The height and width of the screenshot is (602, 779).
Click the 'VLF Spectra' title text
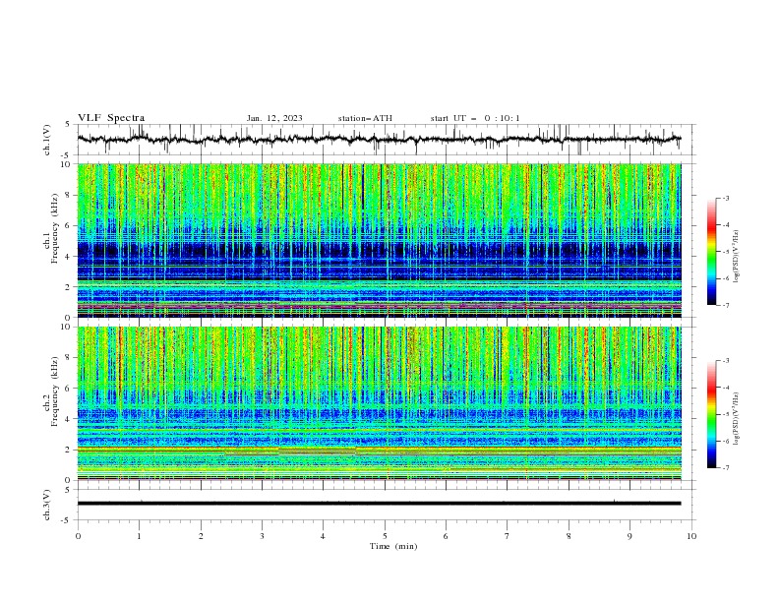[x=111, y=118]
